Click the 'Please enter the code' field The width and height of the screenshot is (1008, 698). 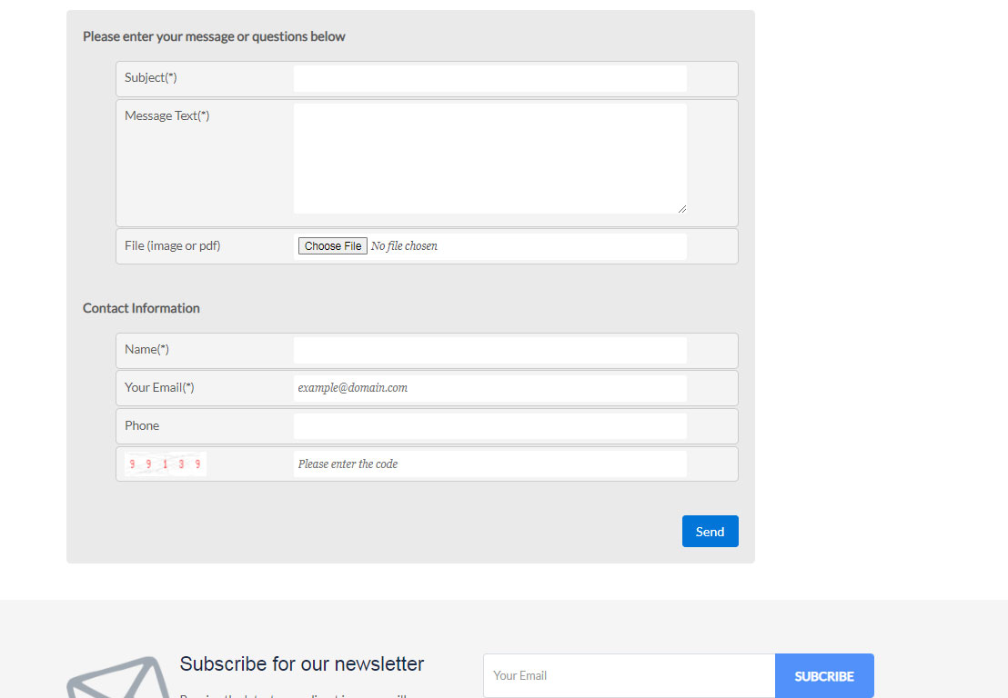[x=489, y=464]
